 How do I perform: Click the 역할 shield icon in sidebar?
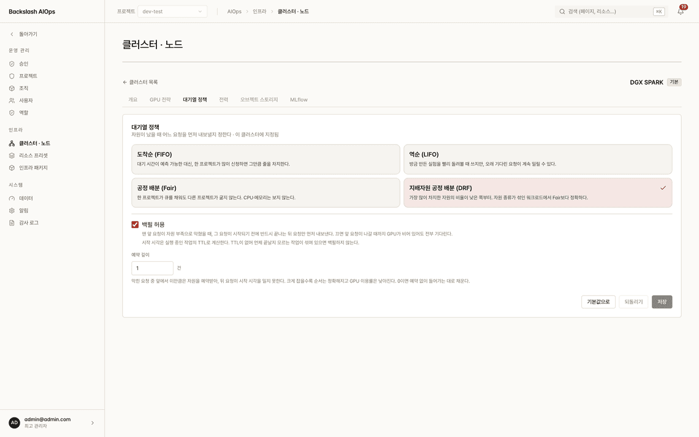pos(12,113)
